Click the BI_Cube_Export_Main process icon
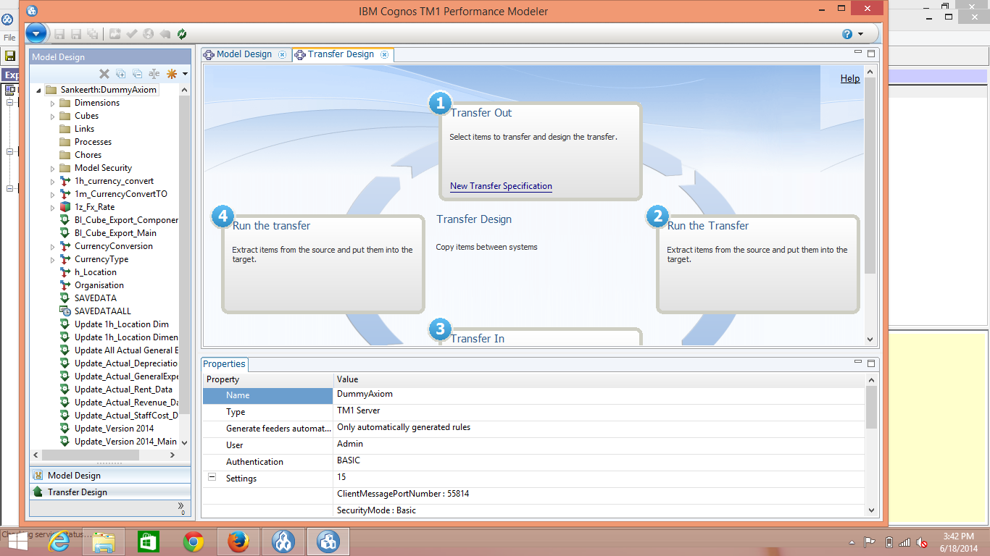Image resolution: width=990 pixels, height=556 pixels. point(65,233)
